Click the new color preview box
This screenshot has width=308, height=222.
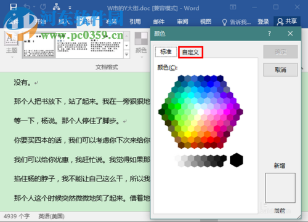click(x=280, y=188)
